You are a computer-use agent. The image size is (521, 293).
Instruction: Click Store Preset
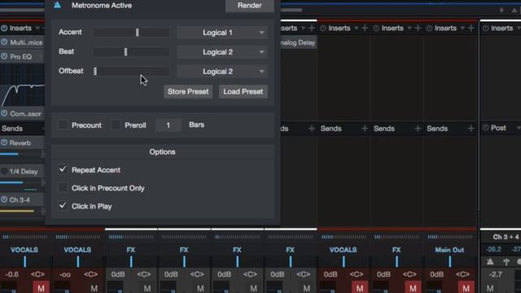point(188,91)
